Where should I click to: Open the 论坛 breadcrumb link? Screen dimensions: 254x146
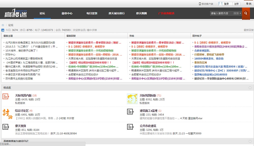coord(11,25)
